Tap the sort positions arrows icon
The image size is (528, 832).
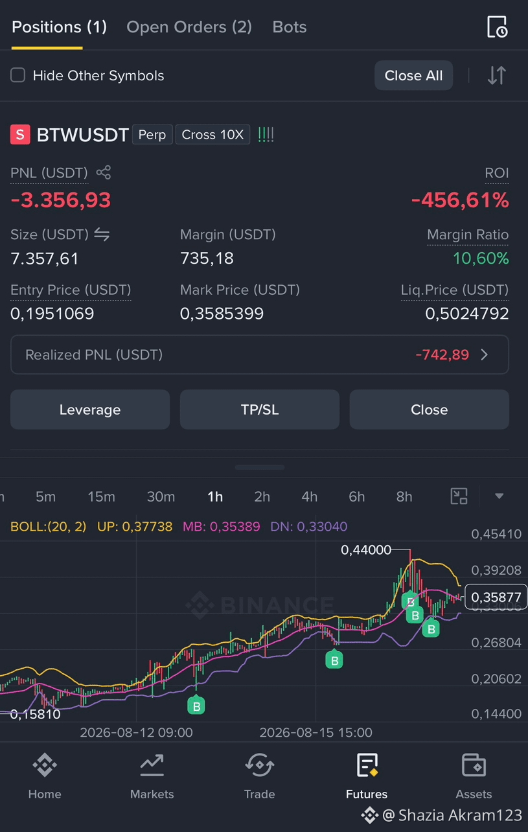496,75
